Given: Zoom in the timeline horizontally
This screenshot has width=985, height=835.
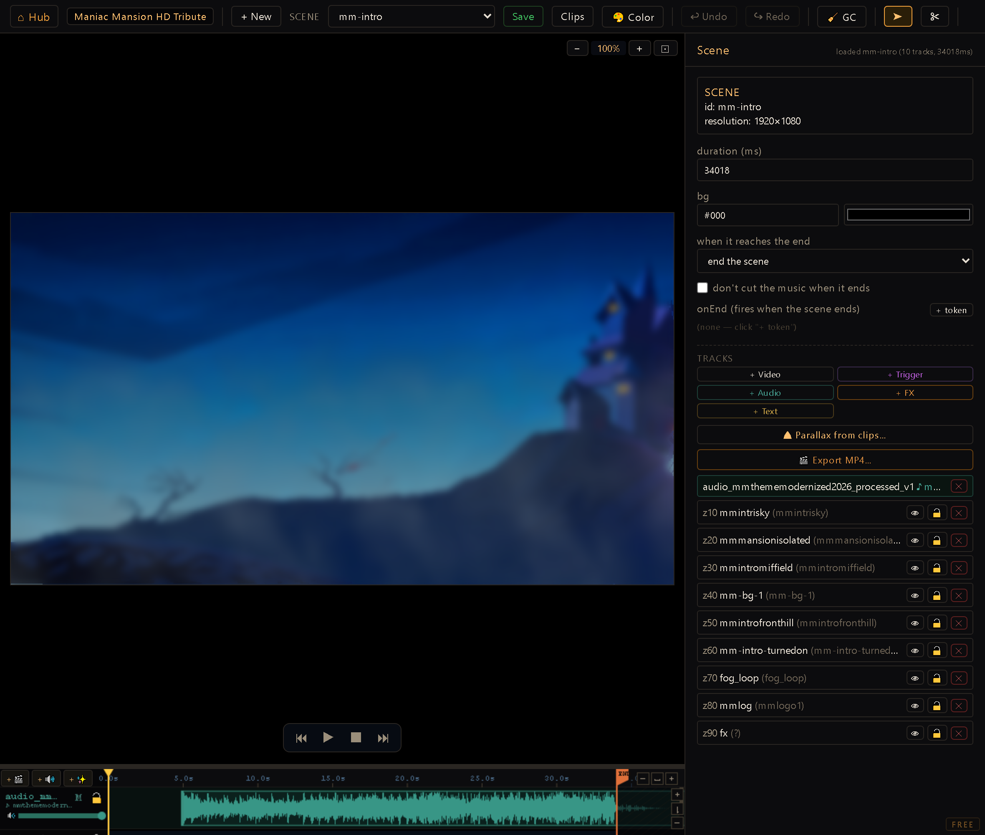Looking at the screenshot, I should coord(671,778).
